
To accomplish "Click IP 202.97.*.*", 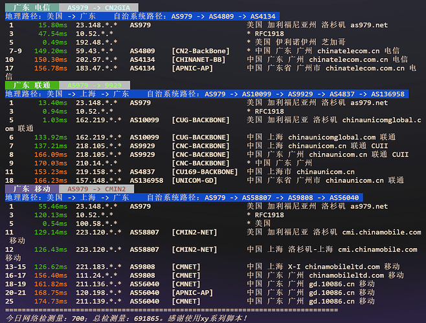I will 96,59.
